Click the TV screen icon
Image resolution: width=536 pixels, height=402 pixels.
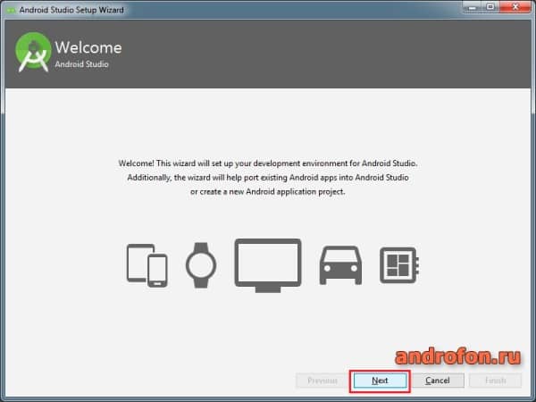pos(268,265)
